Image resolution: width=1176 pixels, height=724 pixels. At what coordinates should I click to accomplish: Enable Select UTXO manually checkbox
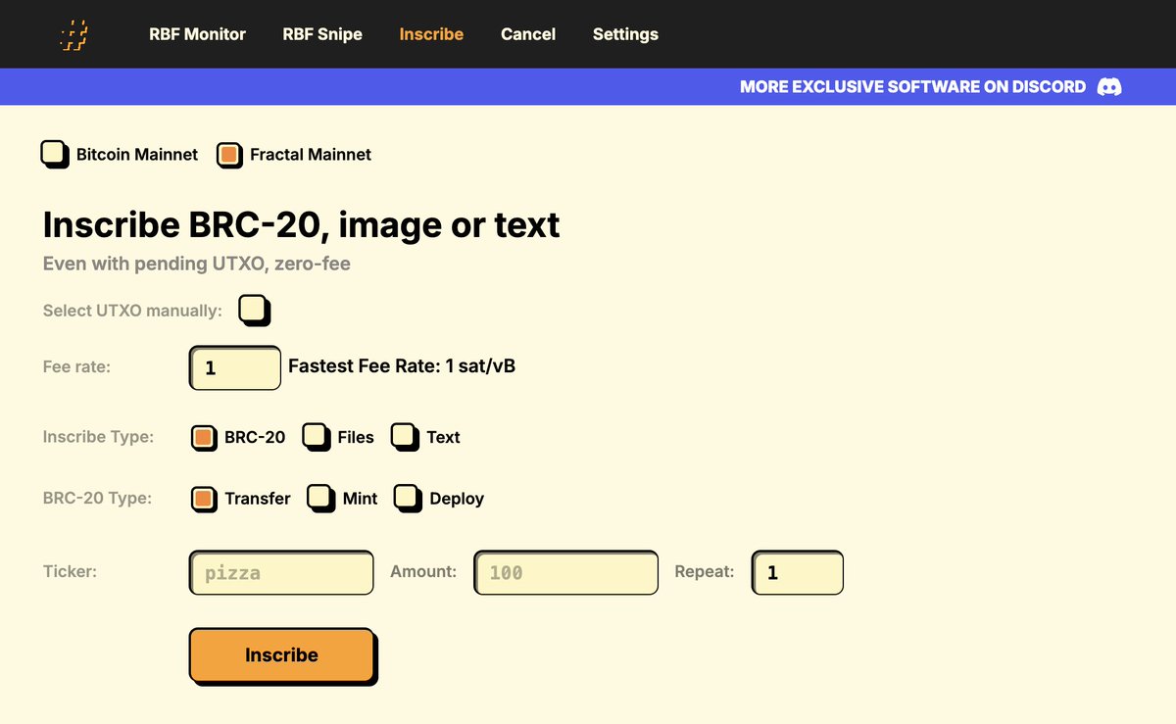click(255, 311)
